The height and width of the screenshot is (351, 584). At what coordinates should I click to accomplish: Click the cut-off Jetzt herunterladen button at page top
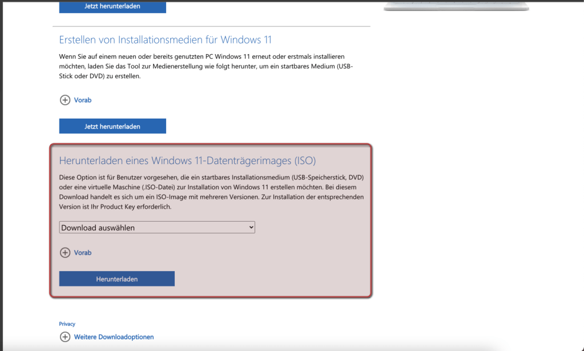(112, 7)
